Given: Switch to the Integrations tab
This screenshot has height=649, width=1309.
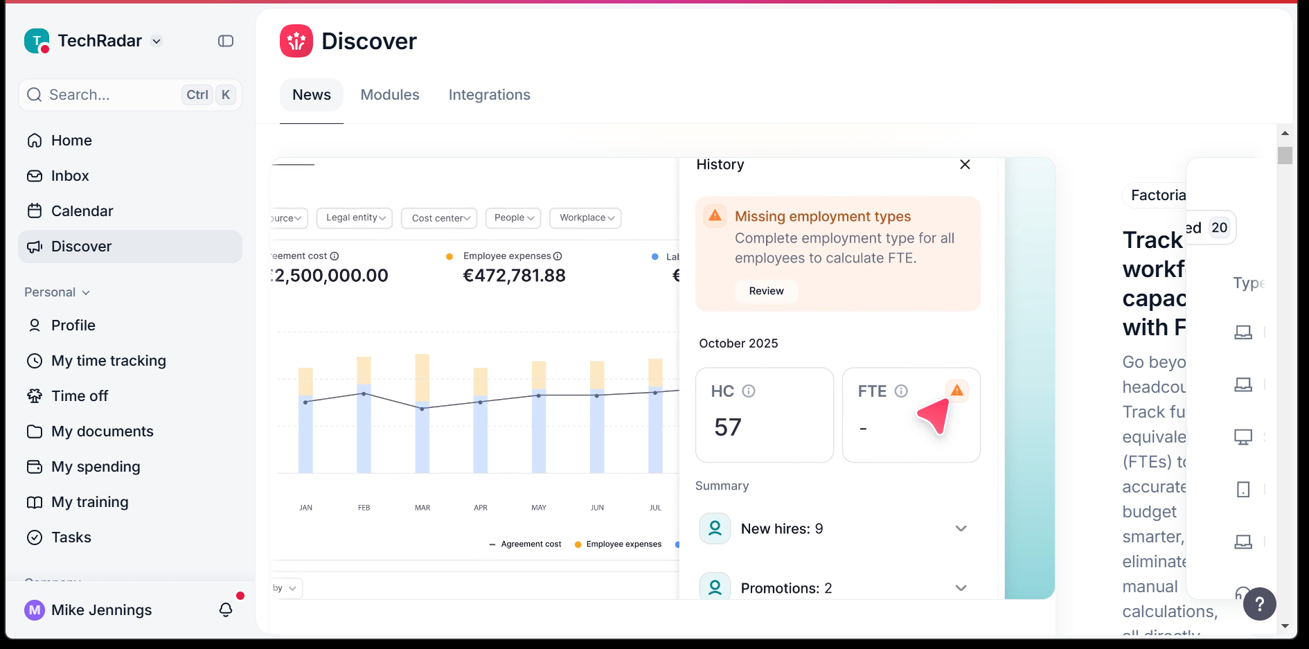Looking at the screenshot, I should click(489, 94).
